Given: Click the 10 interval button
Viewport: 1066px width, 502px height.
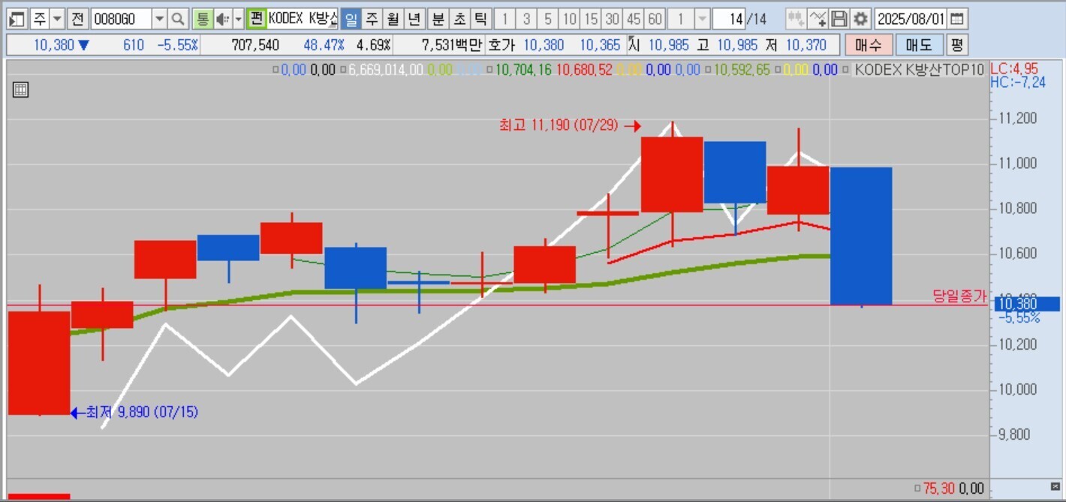Looking at the screenshot, I should pyautogui.click(x=570, y=19).
